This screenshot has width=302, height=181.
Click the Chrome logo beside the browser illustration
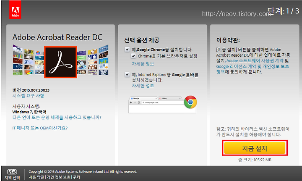(x=190, y=102)
